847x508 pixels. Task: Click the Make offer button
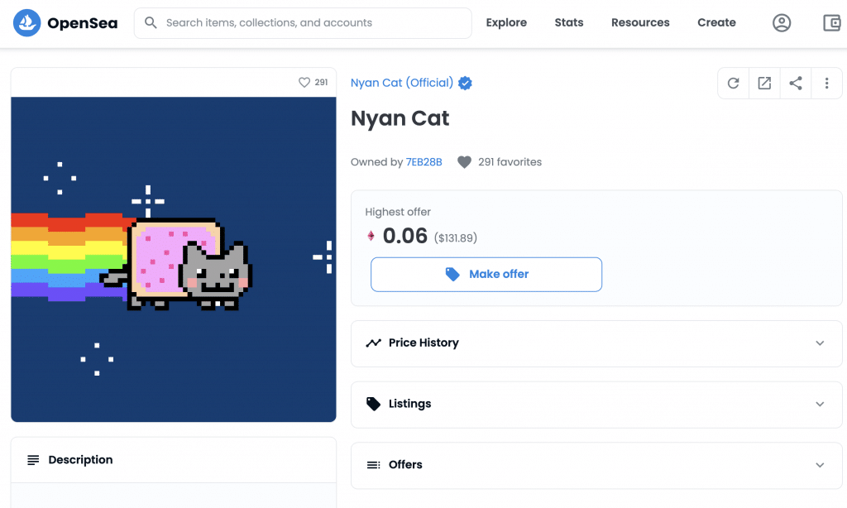pos(486,274)
